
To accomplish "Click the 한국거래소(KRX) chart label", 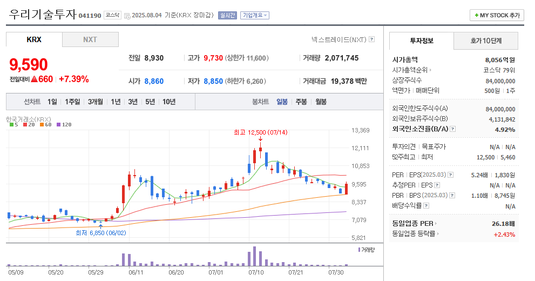I will (x=28, y=119).
